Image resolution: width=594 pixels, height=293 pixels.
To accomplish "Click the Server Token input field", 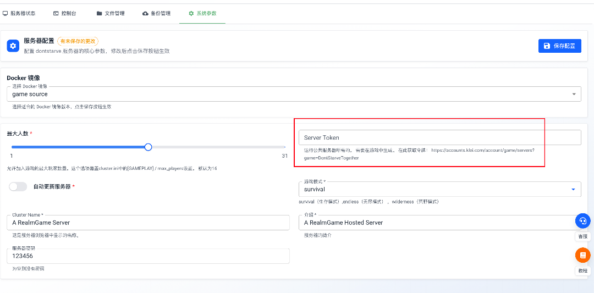I will click(x=439, y=137).
